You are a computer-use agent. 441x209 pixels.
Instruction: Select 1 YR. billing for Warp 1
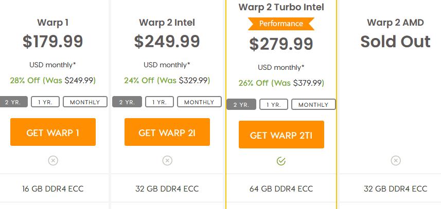point(45,102)
